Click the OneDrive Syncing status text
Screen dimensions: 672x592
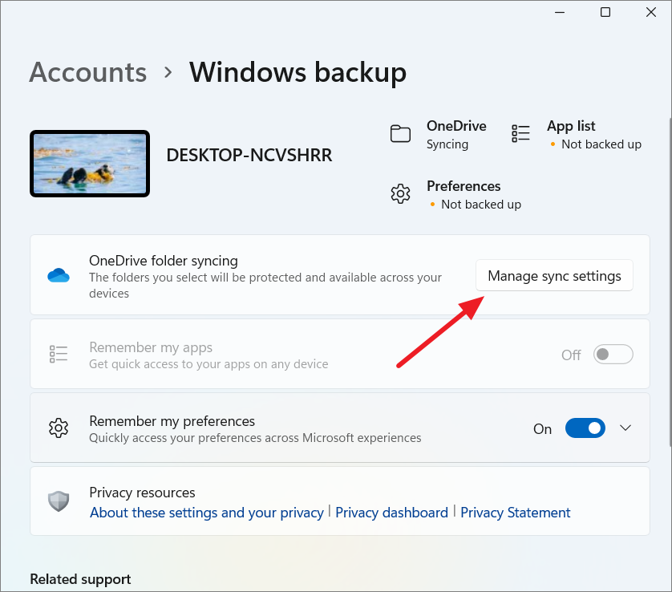(447, 144)
